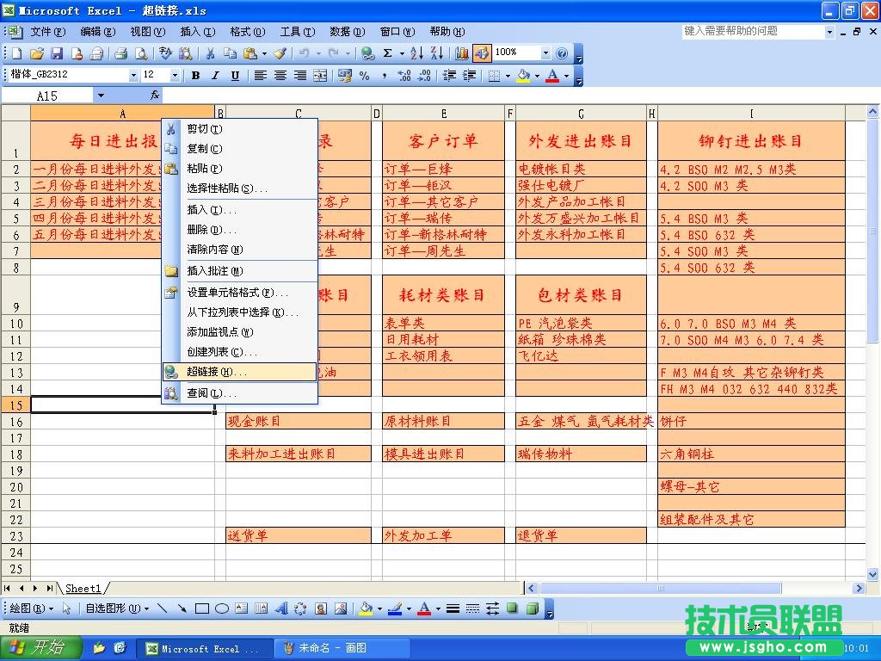Screen dimensions: 881x661
Task: Sort the data ascending
Action: pyautogui.click(x=417, y=53)
